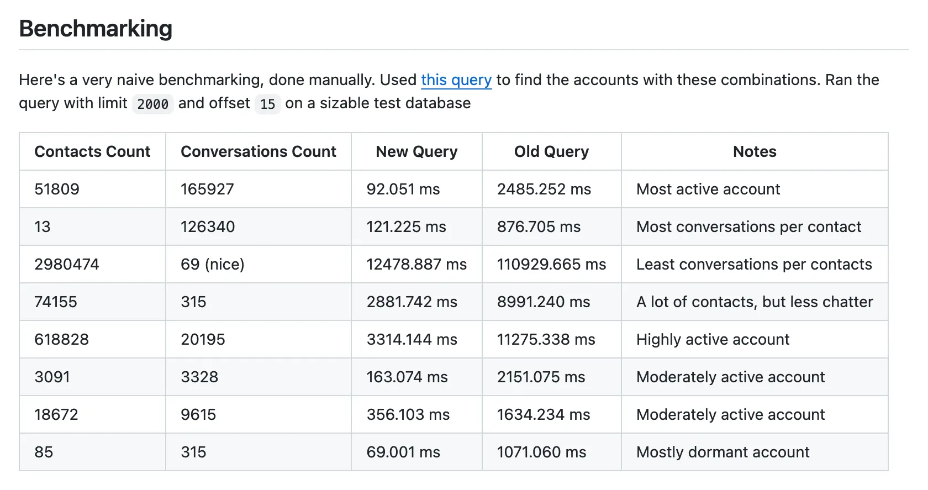
Task: Click the Least conversations per contacts note
Action: click(x=755, y=264)
